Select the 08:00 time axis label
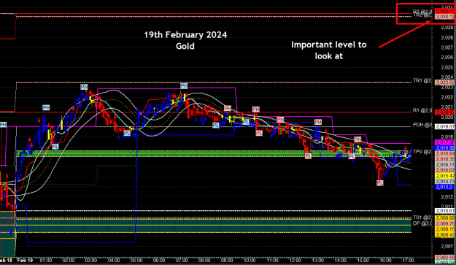This screenshot has height=265, width=456. point(204,260)
